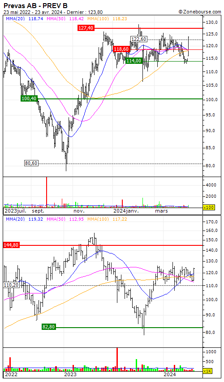Click the 2023 axis label in lower chart

point(70,374)
